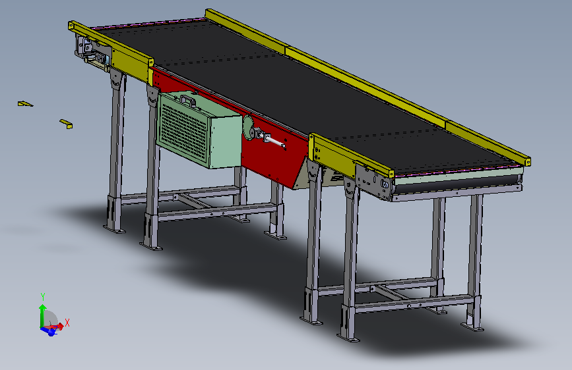Screen dimensions: 572x370
Task: Select the round green handwheel on red panel
Action: click(x=247, y=128)
